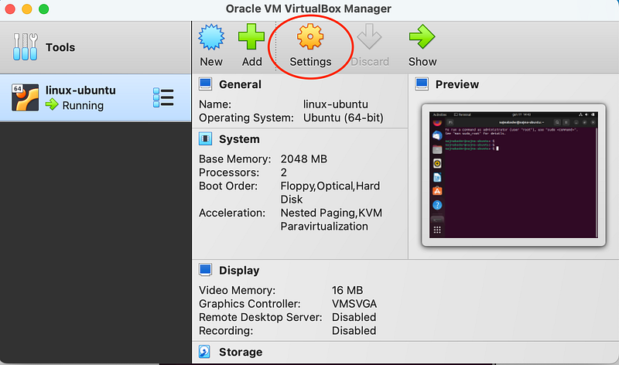Click the Processors value 2
Image resolution: width=619 pixels, height=365 pixels.
pos(284,172)
